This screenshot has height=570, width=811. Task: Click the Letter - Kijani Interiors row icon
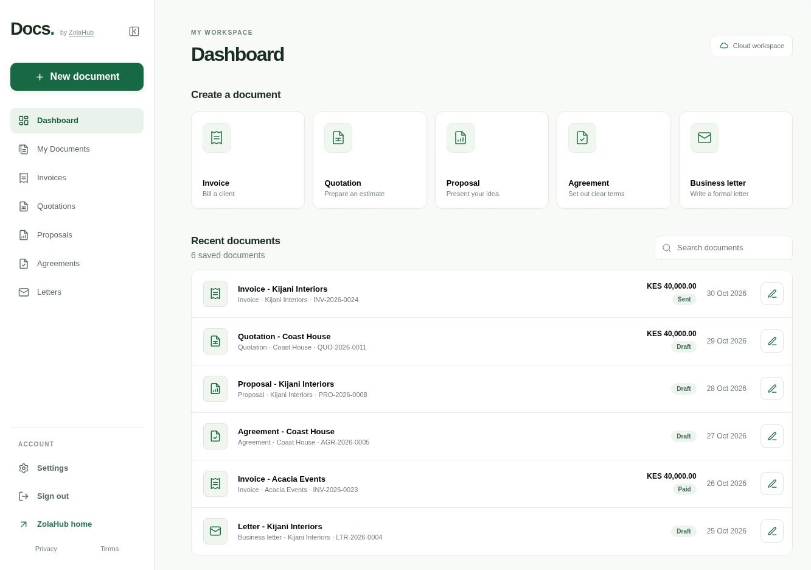pyautogui.click(x=215, y=531)
